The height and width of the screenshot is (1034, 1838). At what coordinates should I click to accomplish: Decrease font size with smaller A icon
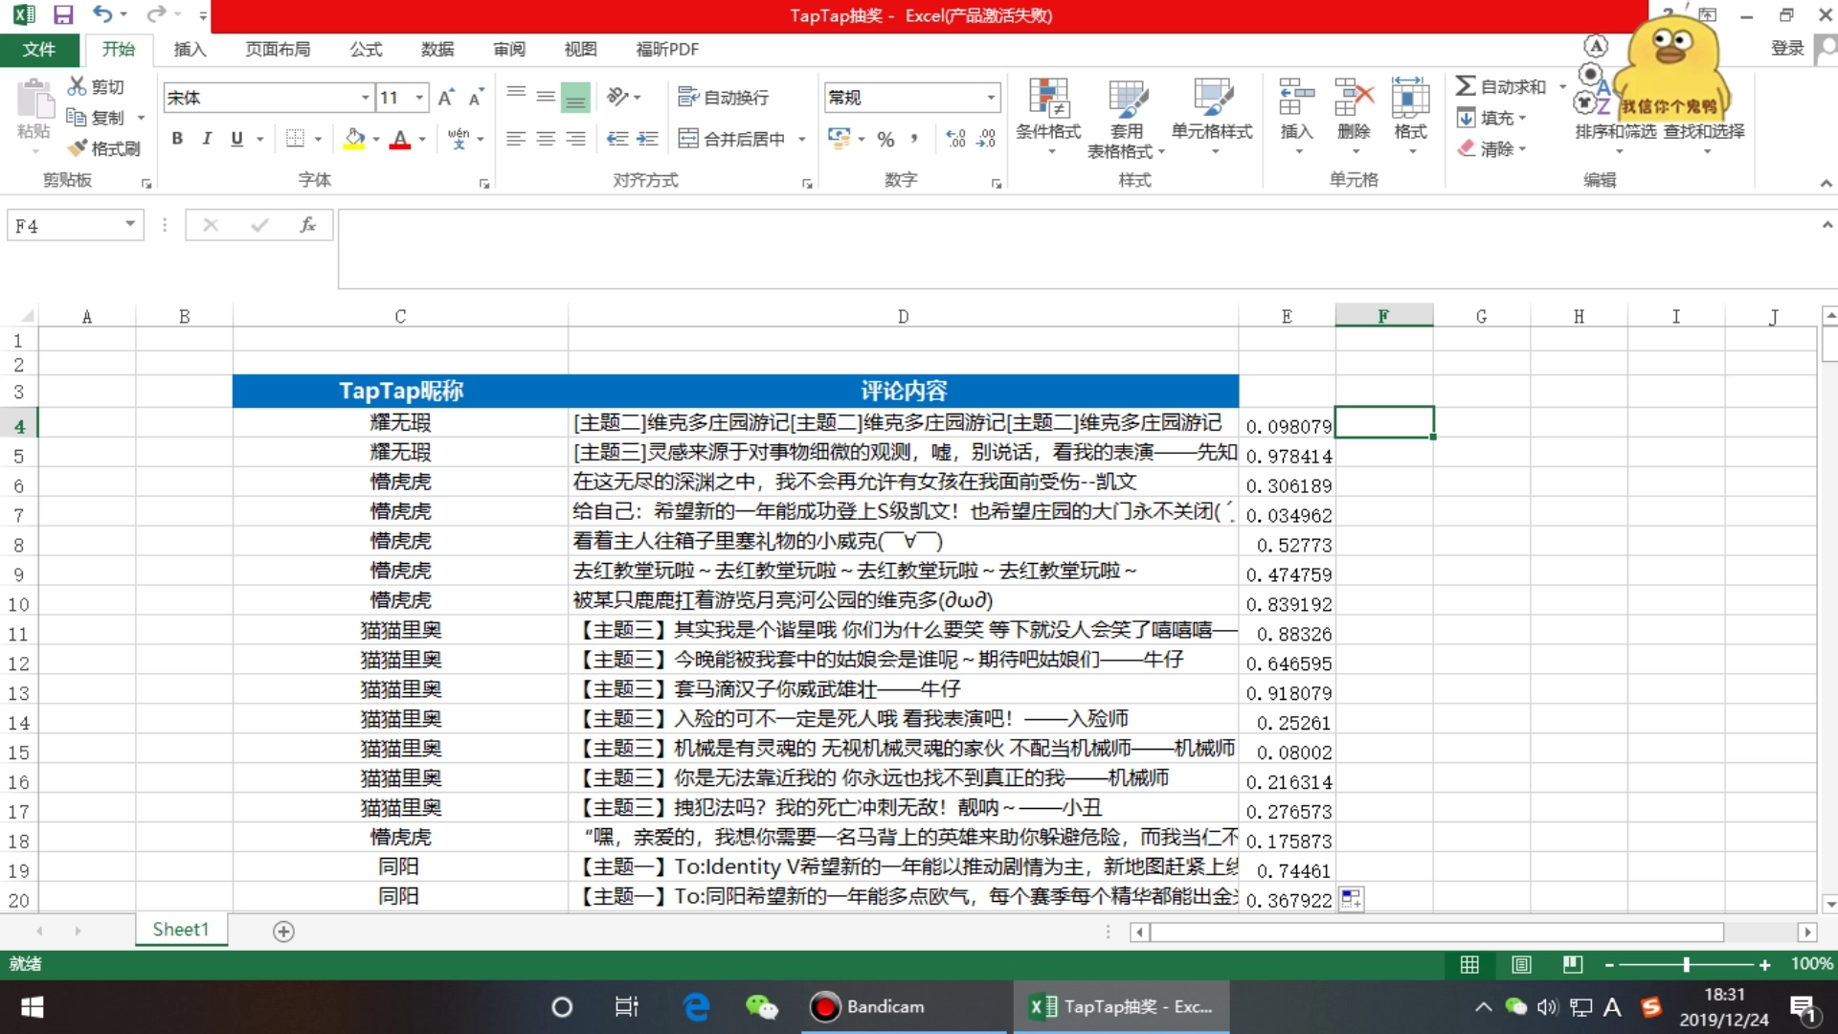(476, 97)
